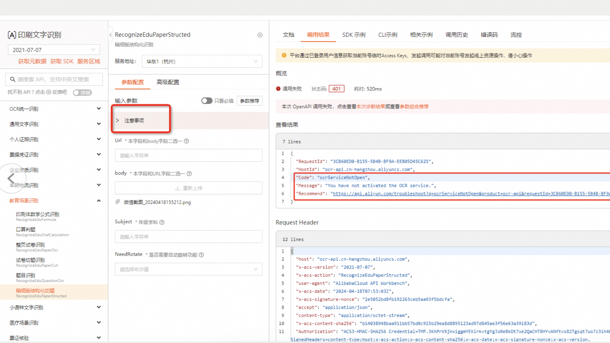Toggle the 详细 switch under search box
This screenshot has width=610, height=343.
[x=82, y=92]
